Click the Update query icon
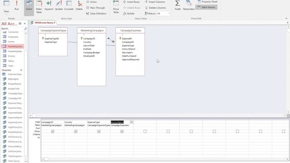The width and height of the screenshot is (290, 163). (58, 5)
